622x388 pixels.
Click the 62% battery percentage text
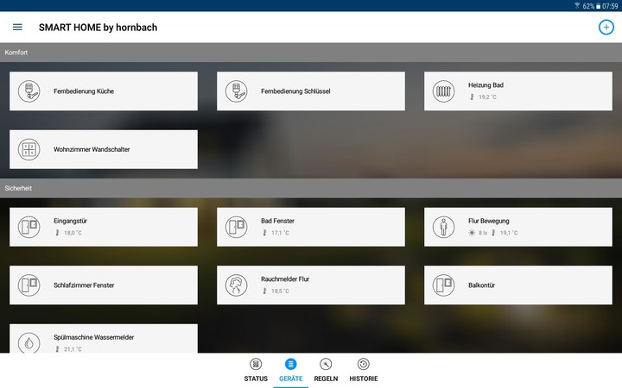click(588, 6)
